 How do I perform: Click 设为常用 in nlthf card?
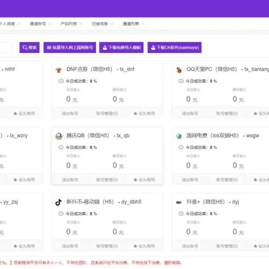tap(24, 113)
